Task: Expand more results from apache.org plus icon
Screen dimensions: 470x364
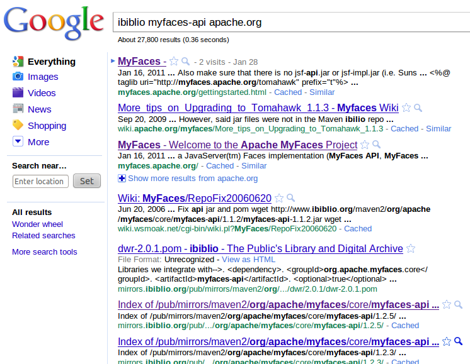Action: pos(122,179)
